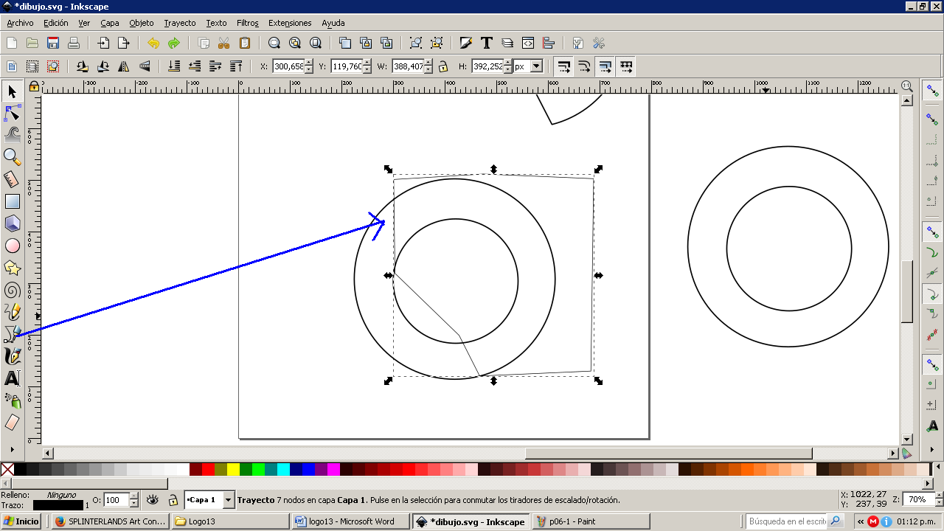The image size is (944, 531).
Task: Open the Trayecto menu
Action: coord(180,23)
